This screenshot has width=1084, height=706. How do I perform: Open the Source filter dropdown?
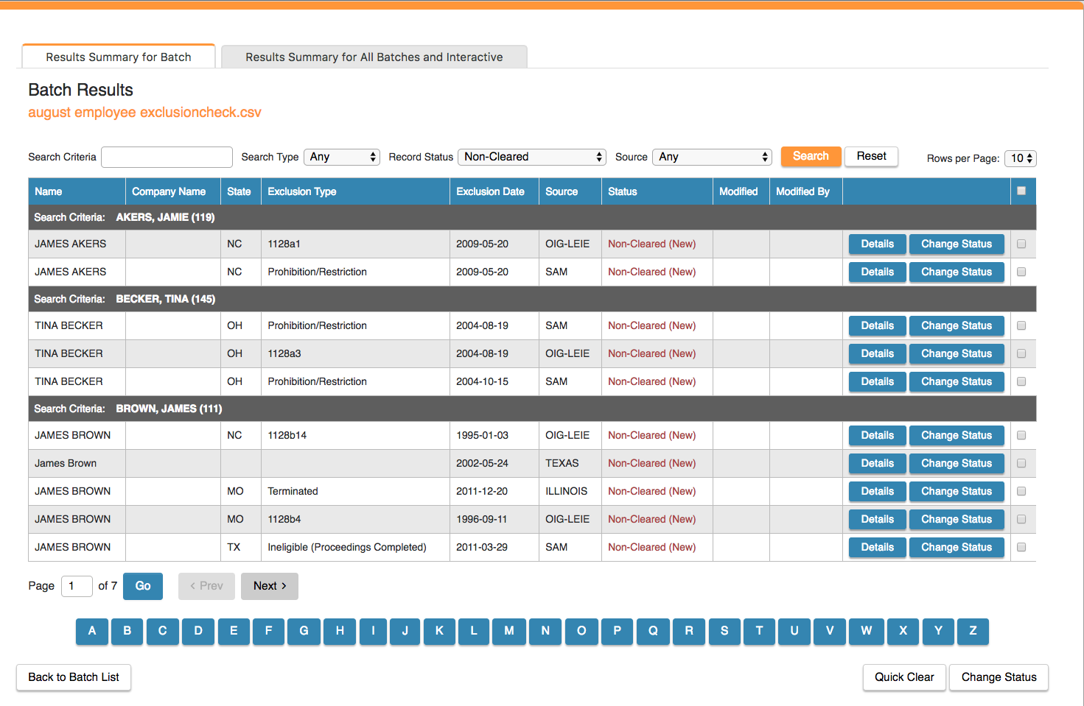[x=712, y=157]
